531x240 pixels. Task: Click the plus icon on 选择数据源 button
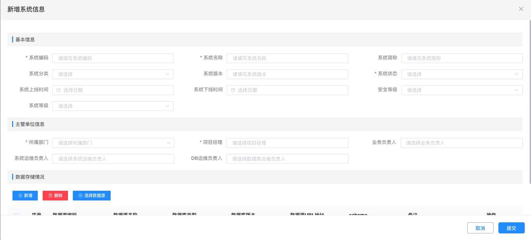click(80, 196)
